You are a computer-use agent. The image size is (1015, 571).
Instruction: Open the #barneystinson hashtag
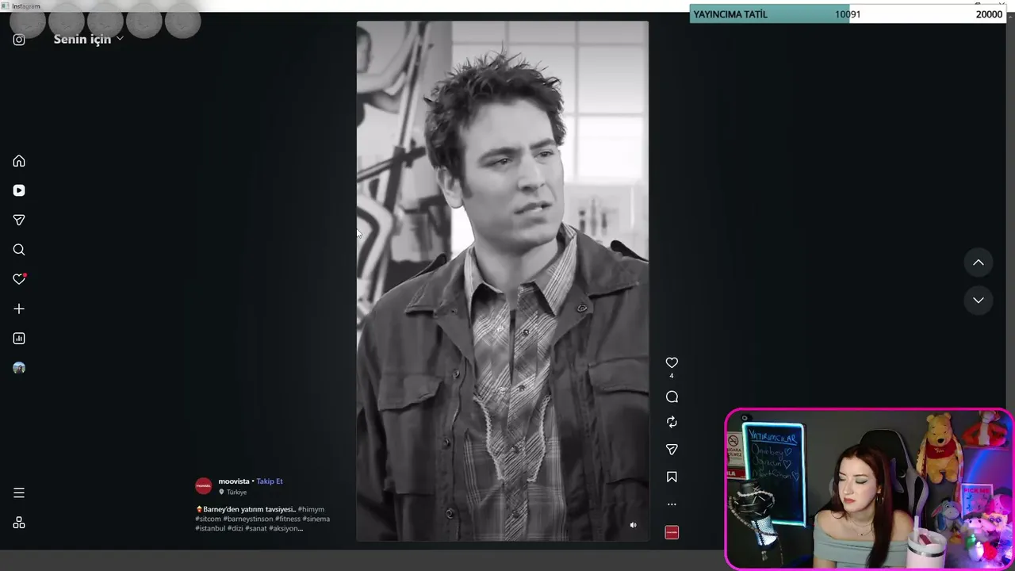pos(248,519)
